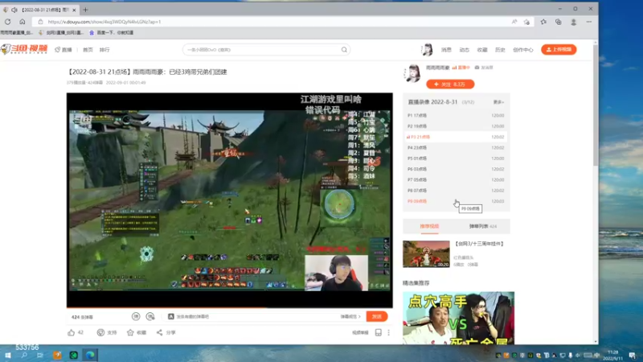Click the browser refresh icon

7,22
